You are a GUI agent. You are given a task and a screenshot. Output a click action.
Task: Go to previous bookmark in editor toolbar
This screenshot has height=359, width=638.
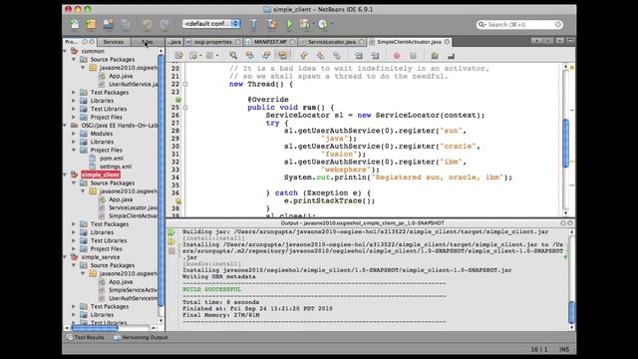(303, 56)
